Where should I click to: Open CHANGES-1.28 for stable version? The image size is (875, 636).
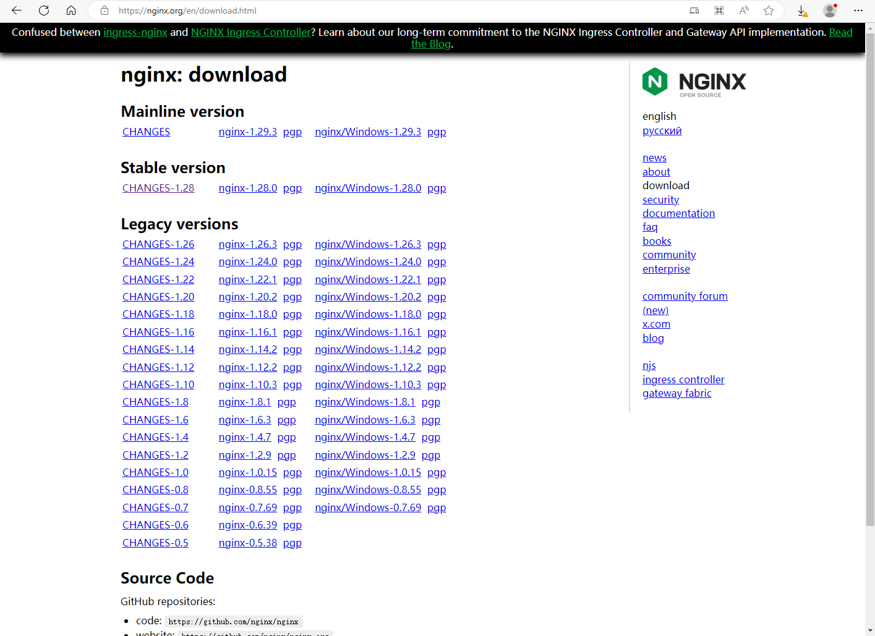[158, 188]
